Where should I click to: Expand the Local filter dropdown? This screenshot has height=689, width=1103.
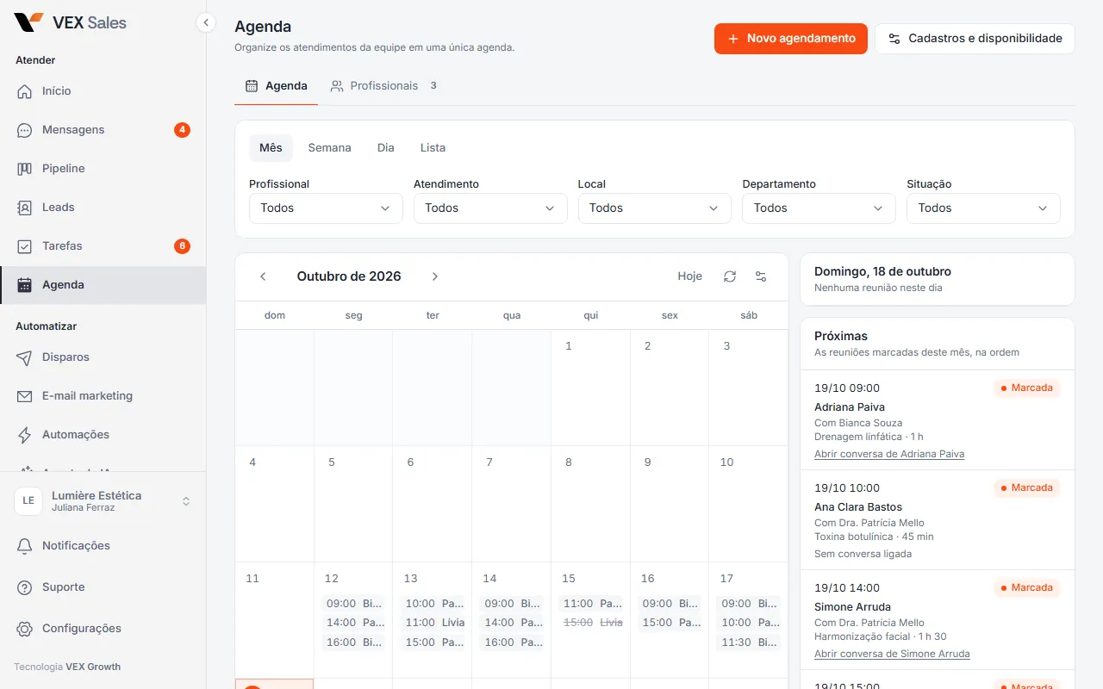(x=655, y=208)
